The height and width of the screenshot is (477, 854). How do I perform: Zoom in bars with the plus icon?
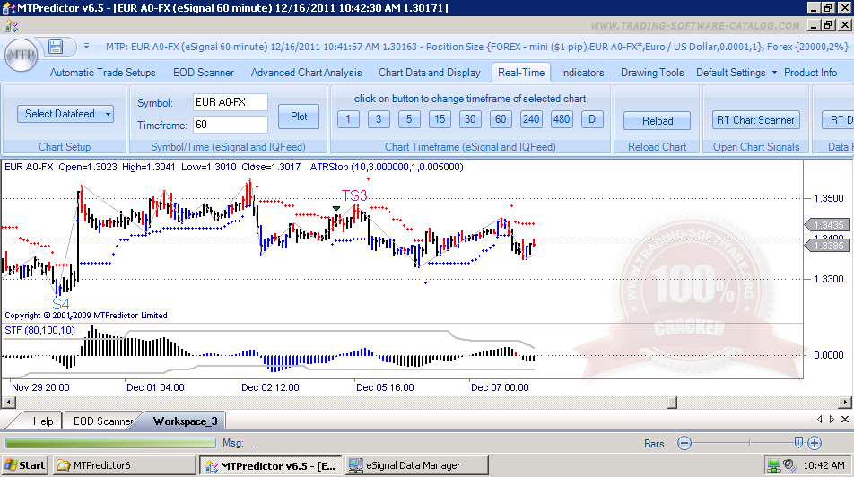point(814,443)
